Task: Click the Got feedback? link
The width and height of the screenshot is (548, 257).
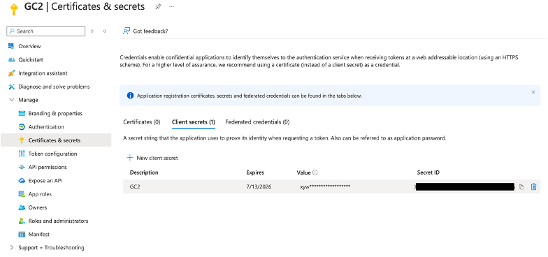Action: (150, 31)
